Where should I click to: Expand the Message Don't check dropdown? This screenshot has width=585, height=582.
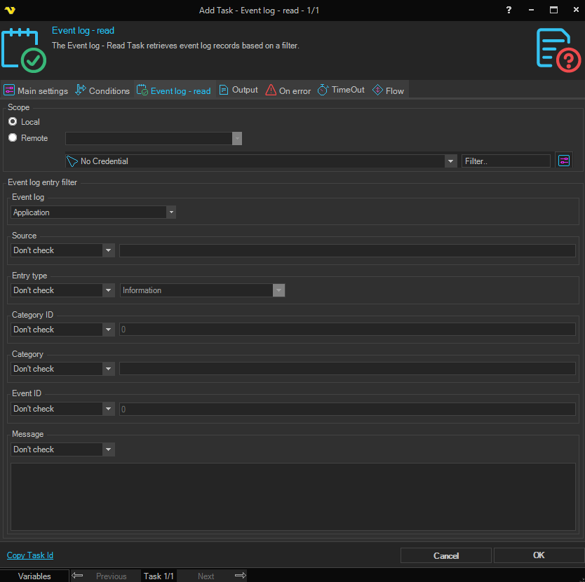[108, 449]
